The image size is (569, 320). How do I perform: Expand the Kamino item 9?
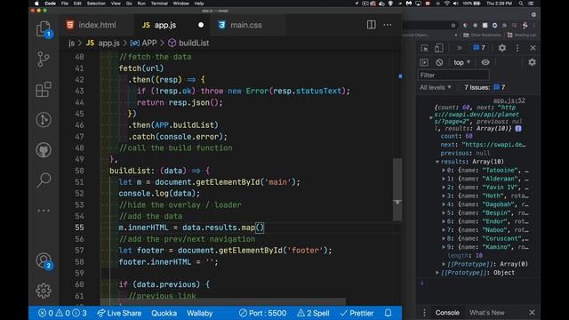[x=444, y=247]
